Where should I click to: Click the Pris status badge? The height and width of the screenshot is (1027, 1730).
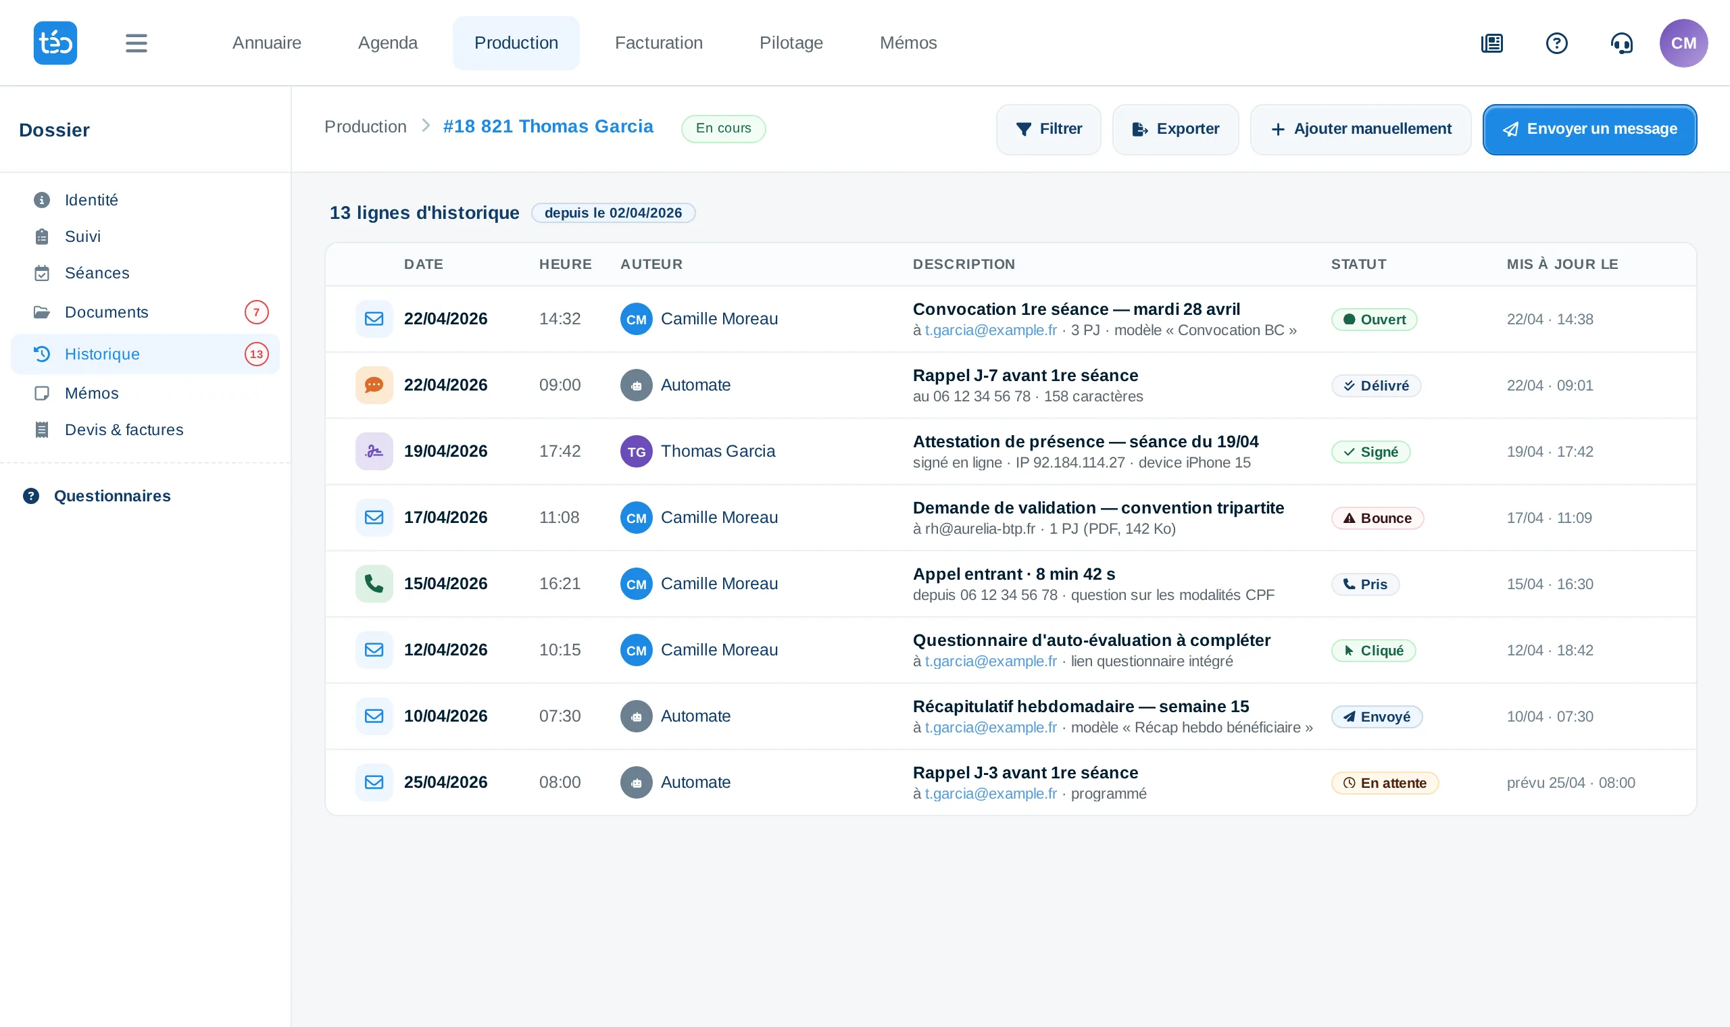pos(1365,584)
